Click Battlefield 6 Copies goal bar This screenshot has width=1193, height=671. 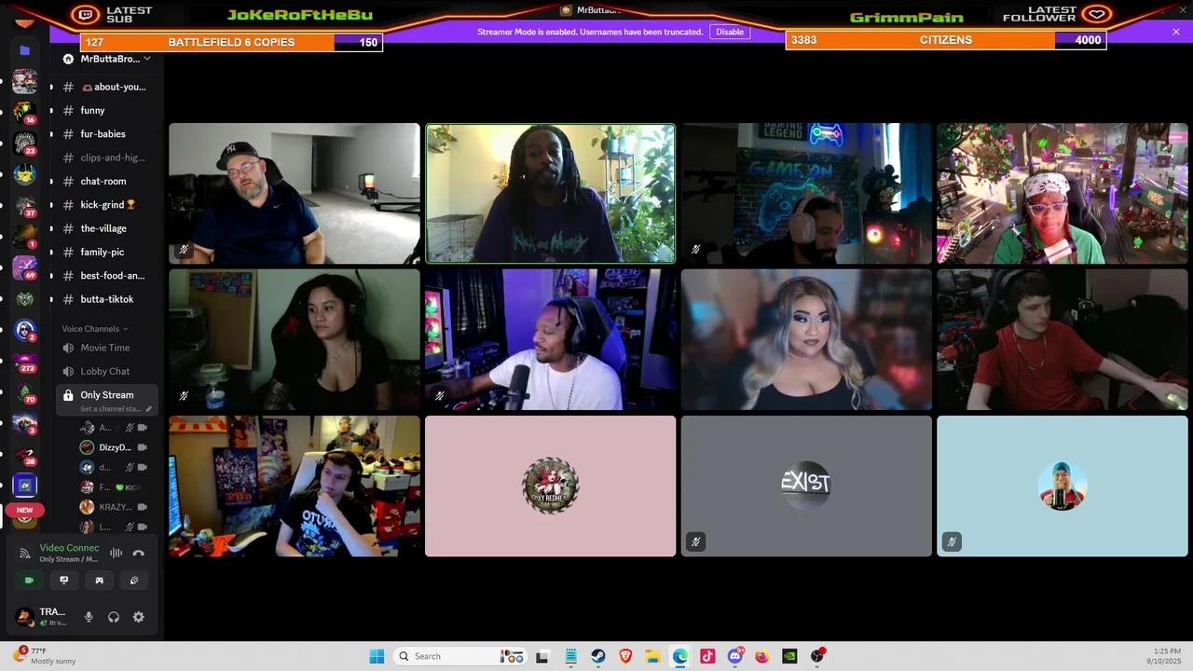click(x=232, y=42)
